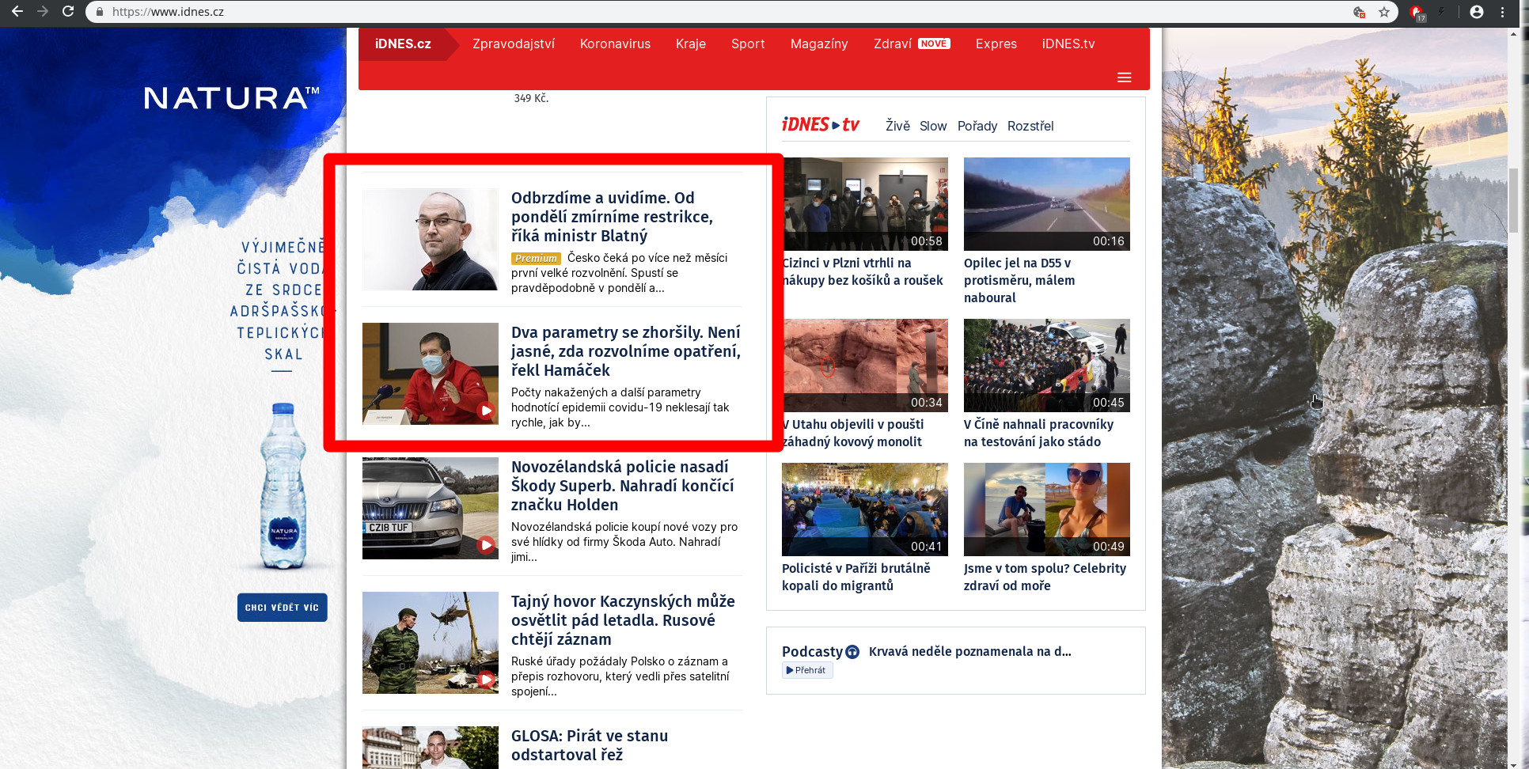Click the vertical page scrollbar thumb
The width and height of the screenshot is (1529, 769).
click(1515, 202)
